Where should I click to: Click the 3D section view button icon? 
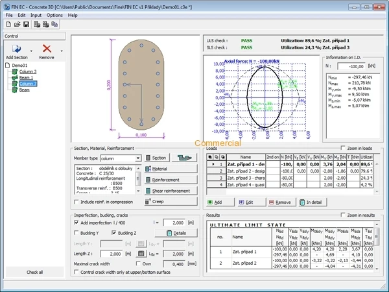click(x=184, y=158)
